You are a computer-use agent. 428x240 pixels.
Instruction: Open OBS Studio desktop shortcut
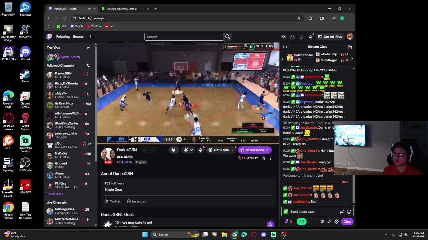coord(25,165)
